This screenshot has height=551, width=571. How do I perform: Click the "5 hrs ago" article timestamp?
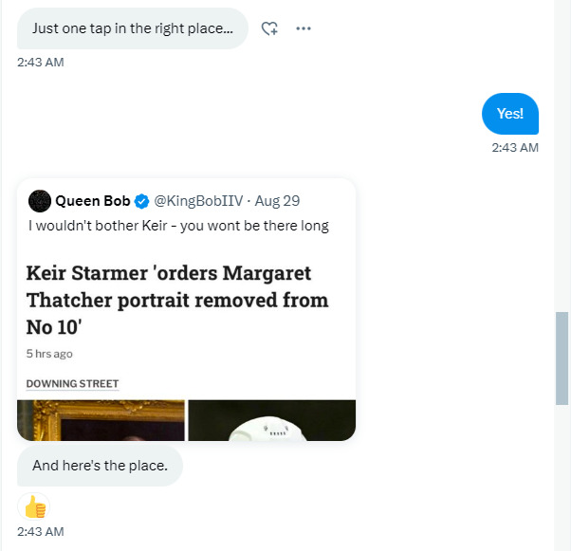[49, 354]
